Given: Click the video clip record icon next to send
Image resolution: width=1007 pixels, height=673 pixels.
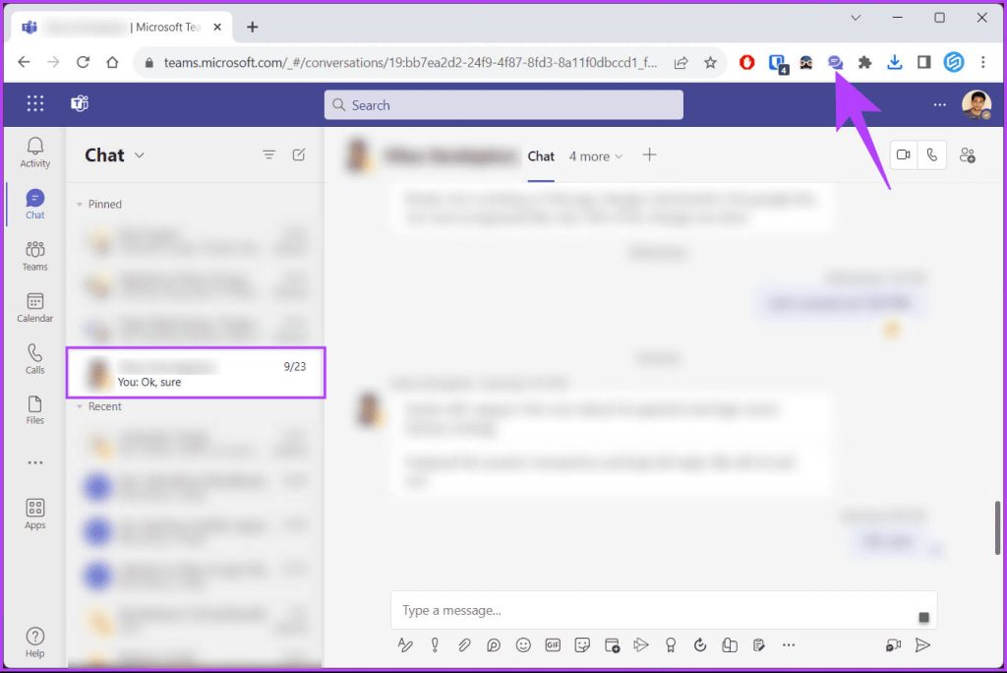Looking at the screenshot, I should tap(893, 644).
